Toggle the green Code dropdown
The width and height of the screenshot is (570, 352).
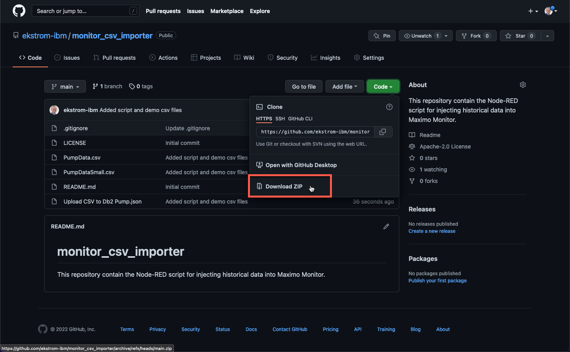click(x=383, y=86)
